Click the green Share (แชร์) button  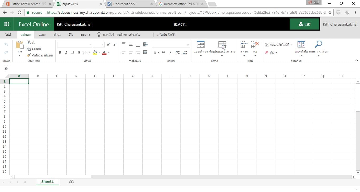304,24
